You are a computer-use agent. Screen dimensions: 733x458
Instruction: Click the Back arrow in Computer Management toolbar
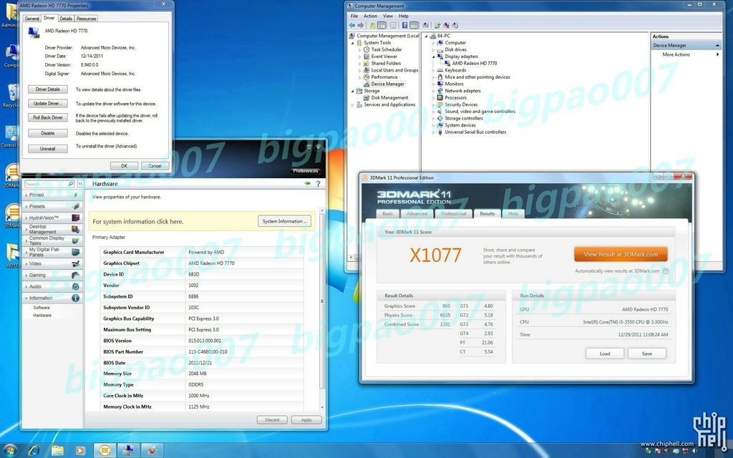pyautogui.click(x=352, y=25)
